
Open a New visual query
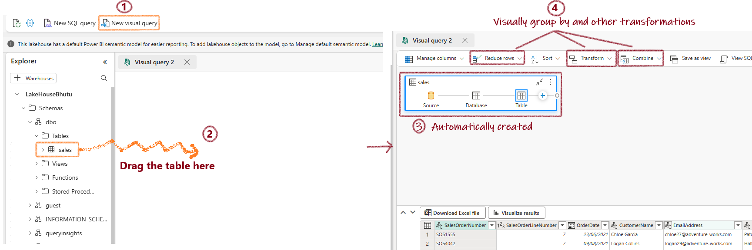click(x=129, y=23)
